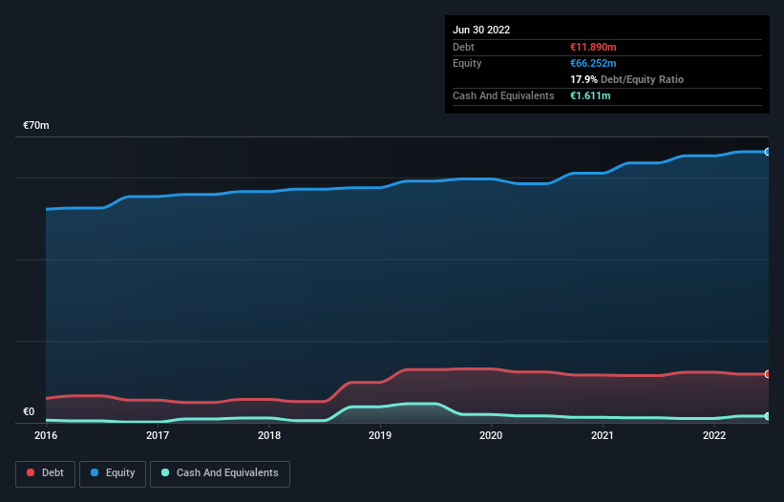Click the 17.9% Debt/Equity Ratio text
The width and height of the screenshot is (784, 502).
click(x=627, y=79)
